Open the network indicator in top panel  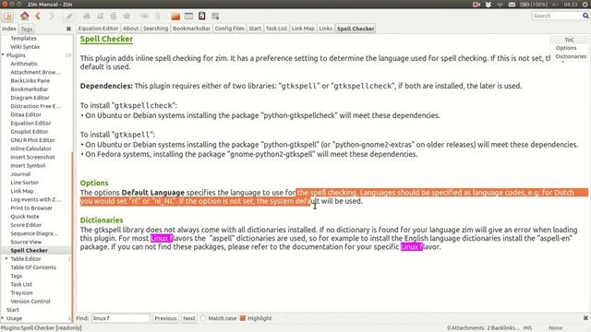pos(501,5)
